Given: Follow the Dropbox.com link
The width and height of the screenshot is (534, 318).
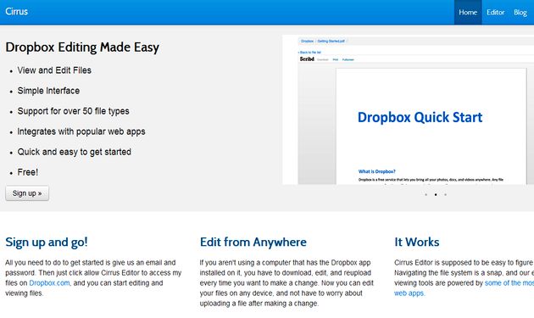Looking at the screenshot, I should point(49,283).
